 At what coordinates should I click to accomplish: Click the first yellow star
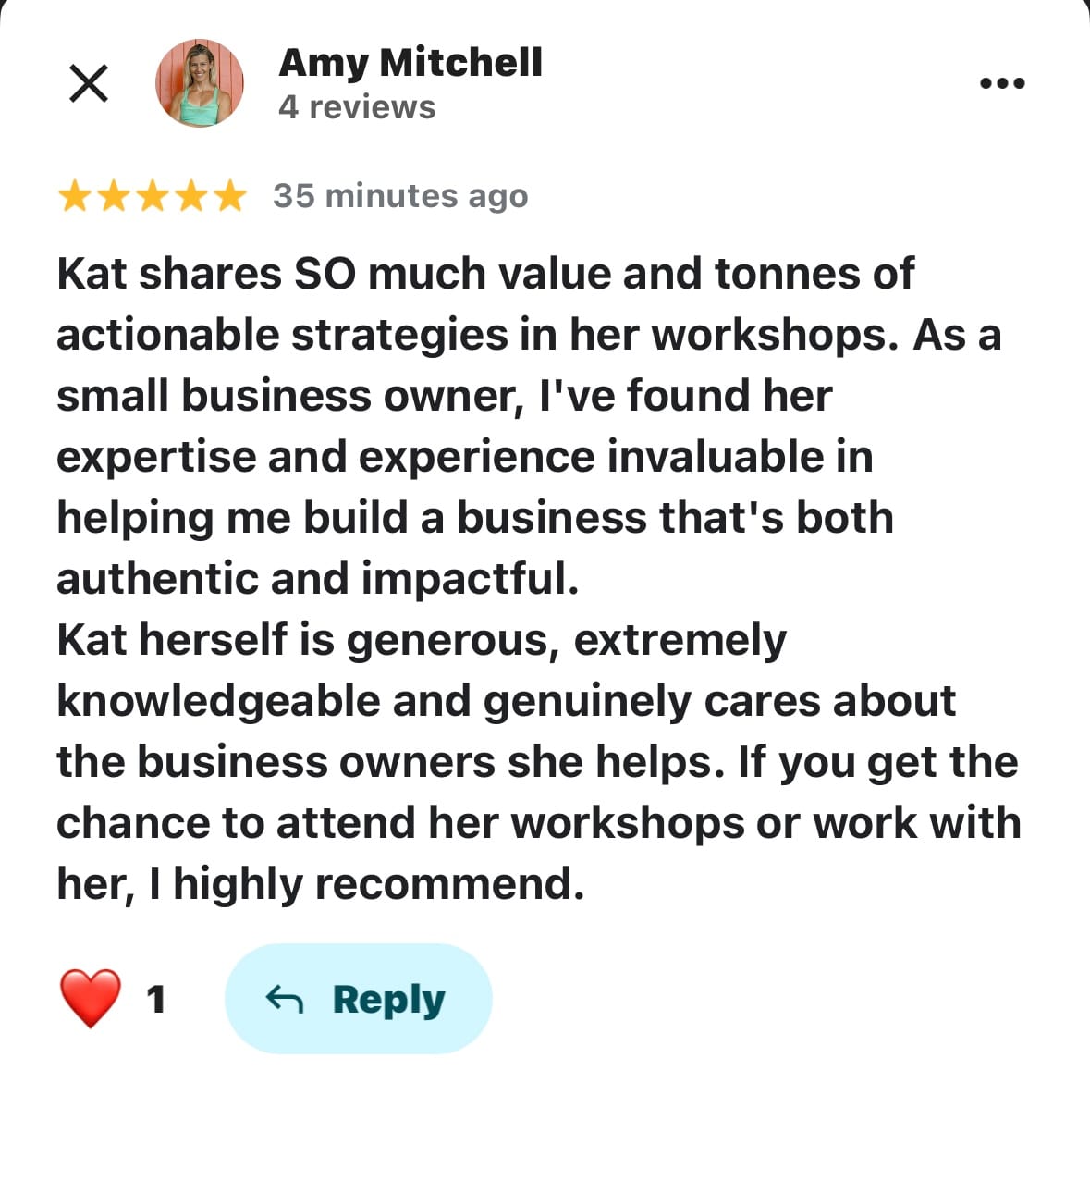(74, 196)
